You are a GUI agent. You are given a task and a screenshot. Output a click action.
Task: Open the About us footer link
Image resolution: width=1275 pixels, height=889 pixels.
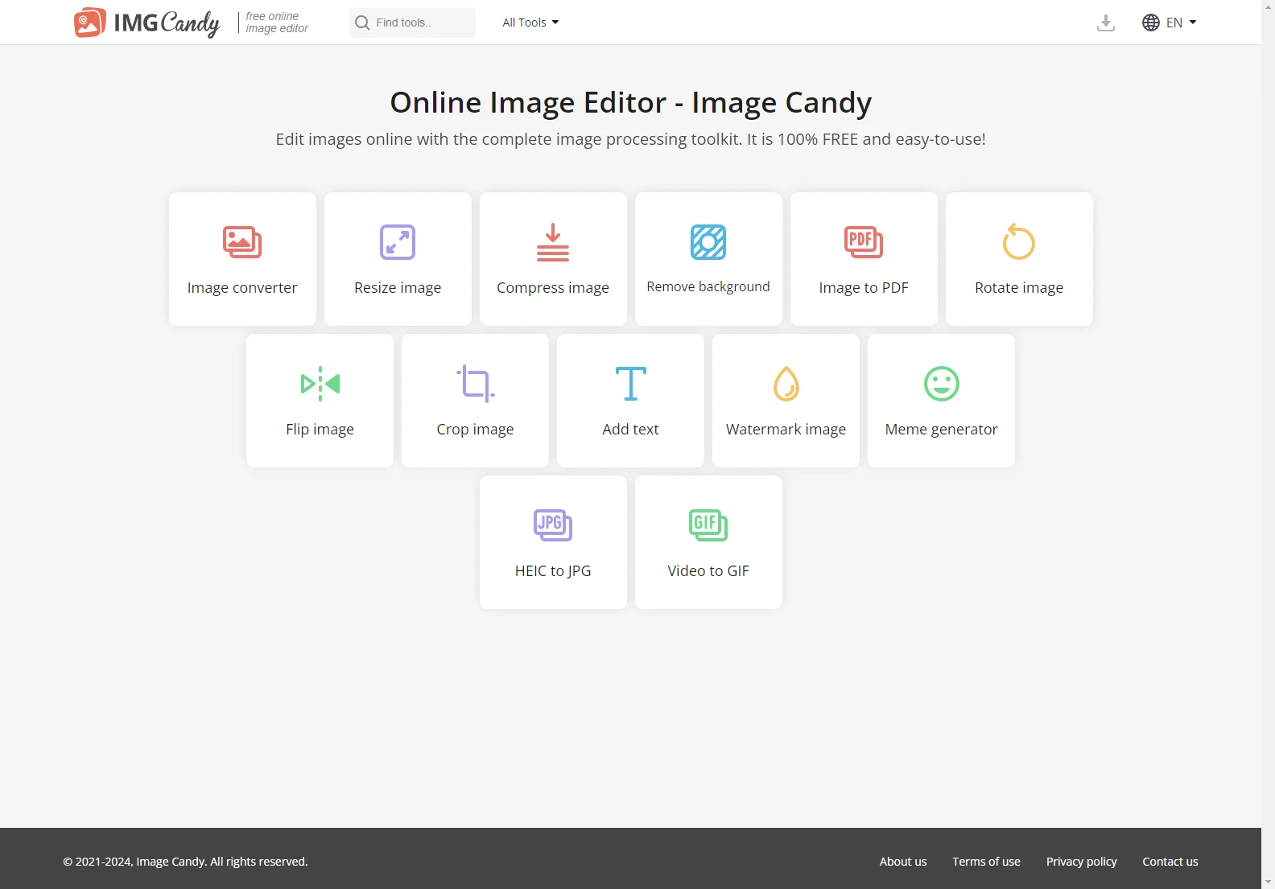[903, 862]
